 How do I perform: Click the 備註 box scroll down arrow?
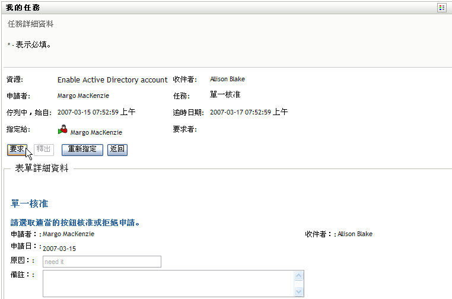click(299, 291)
